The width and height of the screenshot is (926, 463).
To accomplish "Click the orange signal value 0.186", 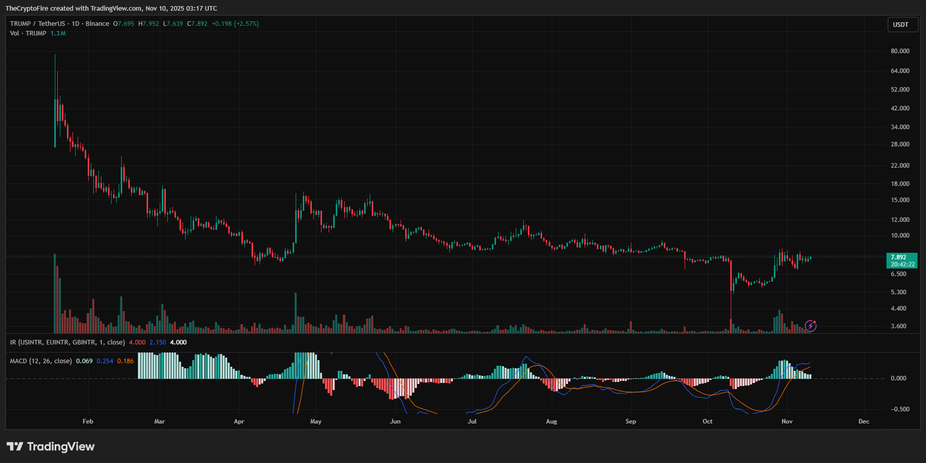I will (x=125, y=361).
